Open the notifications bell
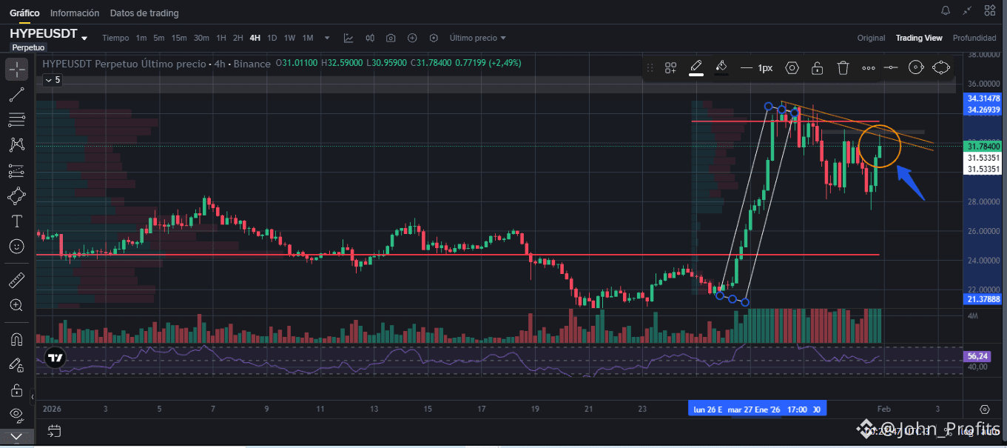 (x=946, y=10)
